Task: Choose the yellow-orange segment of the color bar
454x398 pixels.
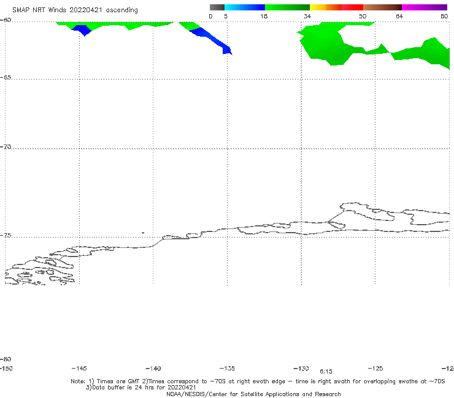Action: 325,7
